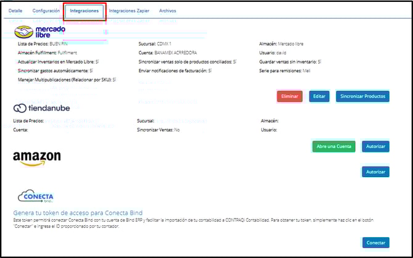
Task: Click Tiendanube 'Lista de Precios:' label
Action: click(x=28, y=121)
